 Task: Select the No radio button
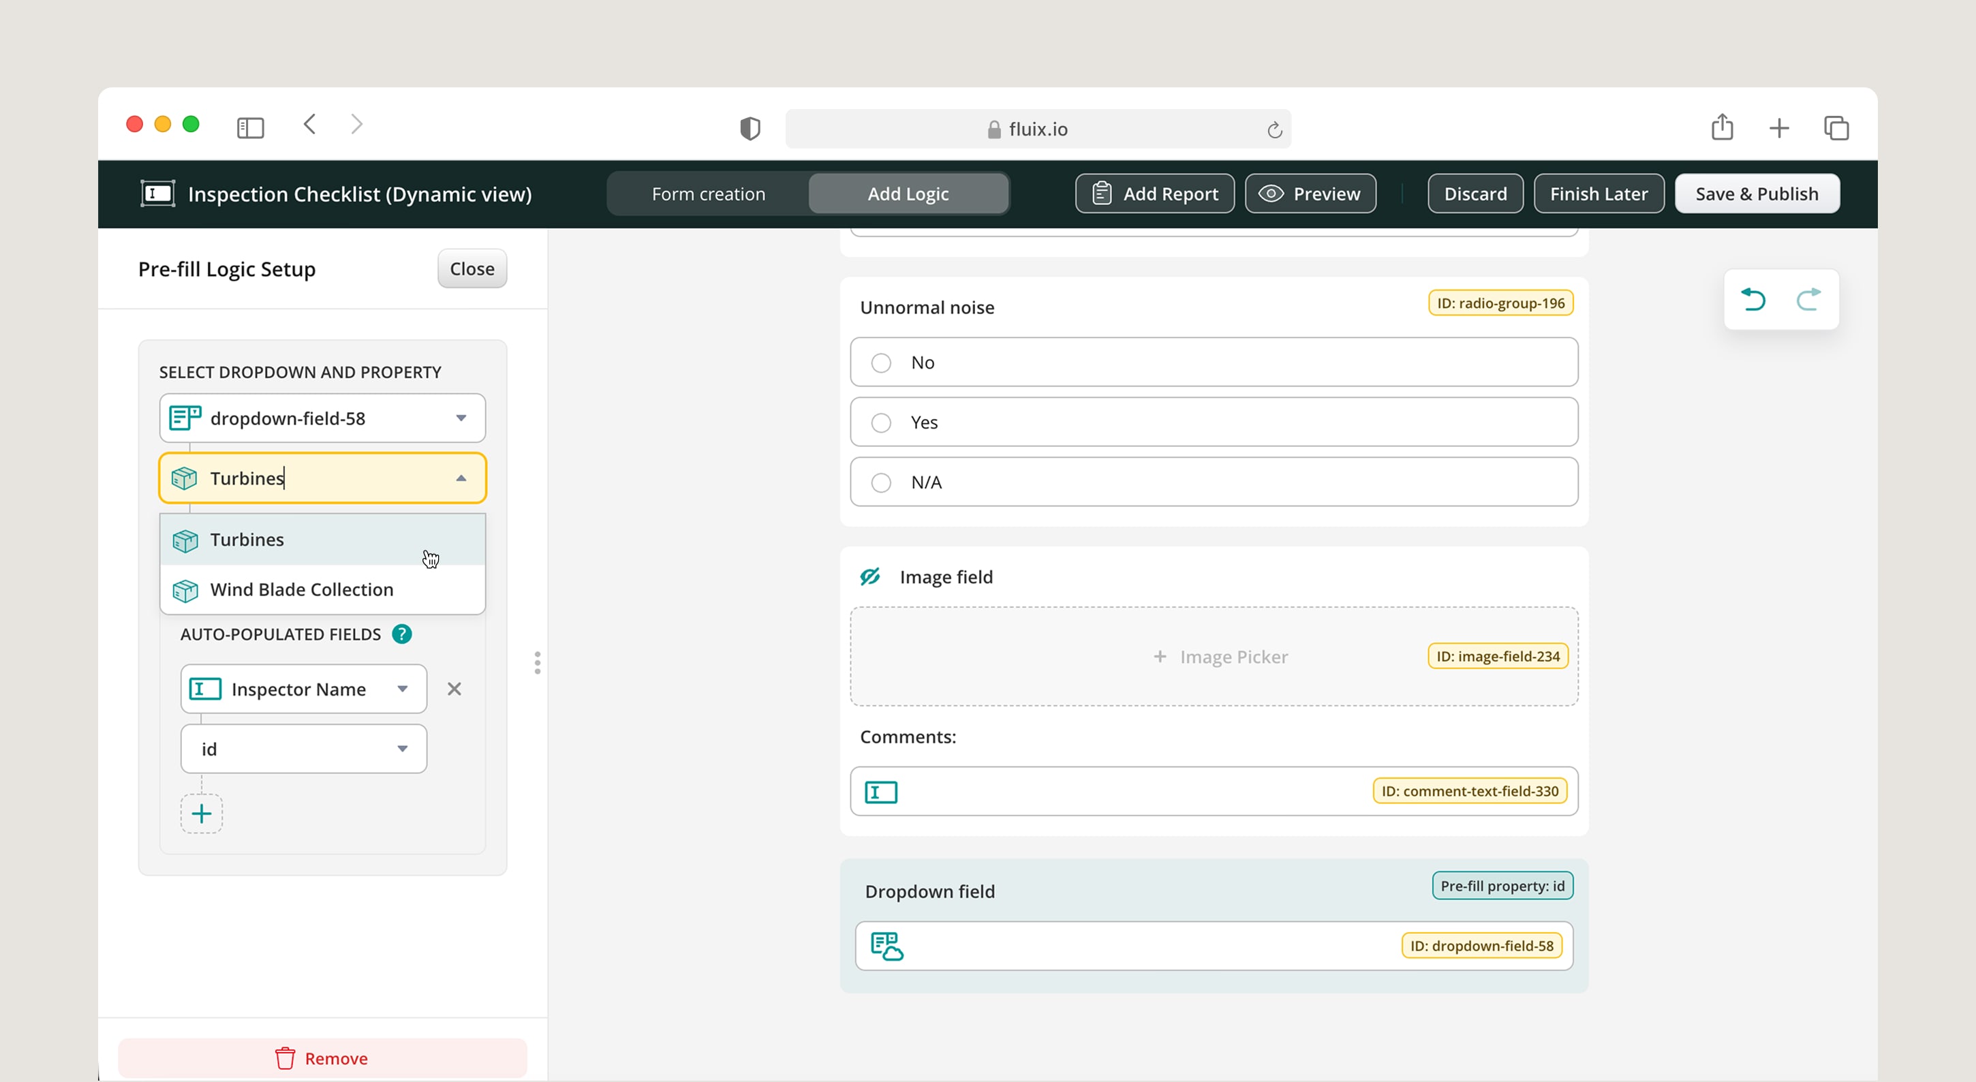coord(880,362)
